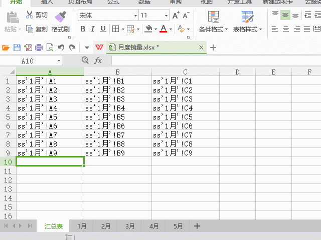Open file with folder icon
Screen dimensions: 321x240
click(x=6, y=48)
